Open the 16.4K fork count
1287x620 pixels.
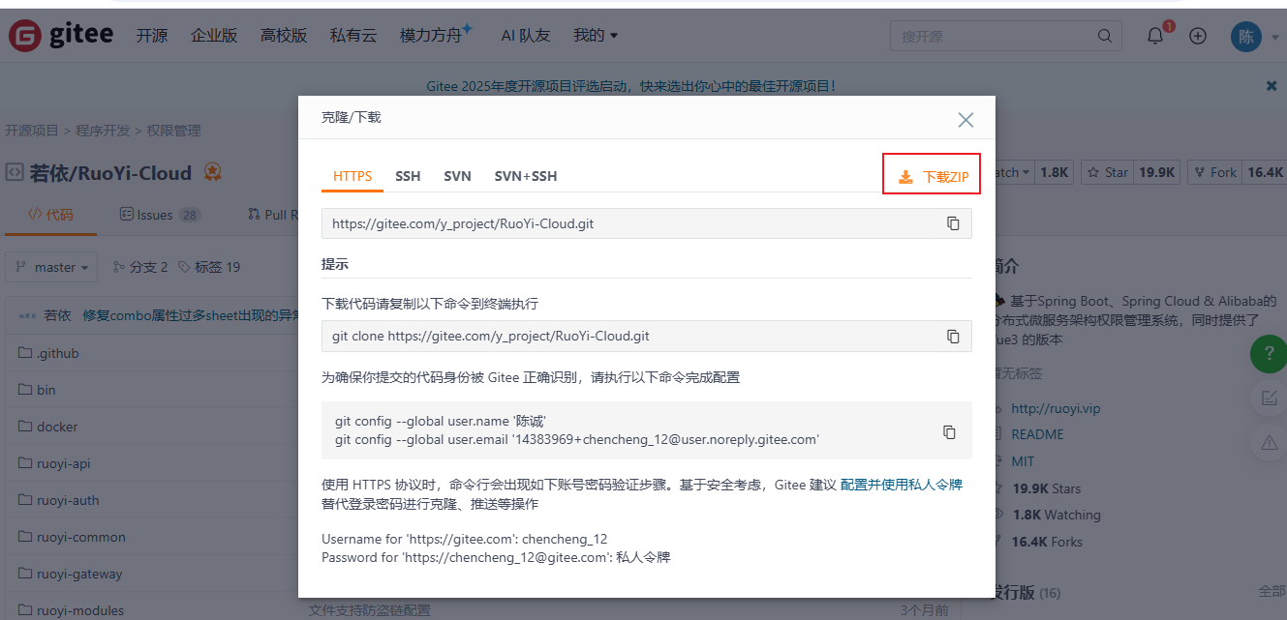1265,172
